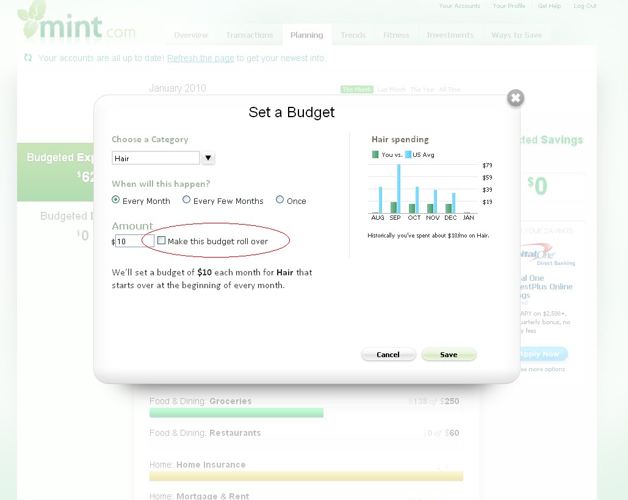Go to the Trends tab
The image size is (628, 500).
coord(353,35)
